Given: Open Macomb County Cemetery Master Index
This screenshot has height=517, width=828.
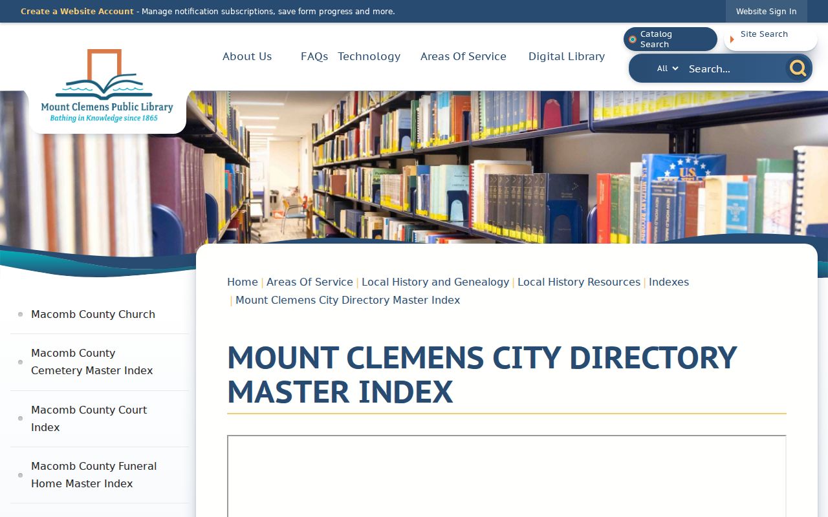Looking at the screenshot, I should tap(92, 362).
